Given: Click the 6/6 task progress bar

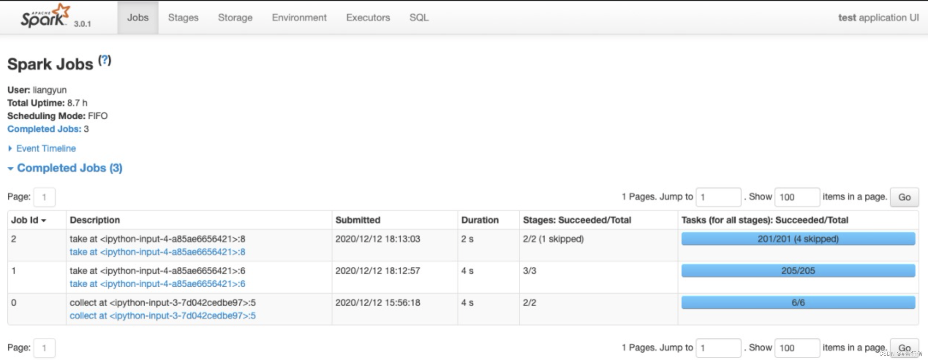Looking at the screenshot, I should tap(798, 302).
